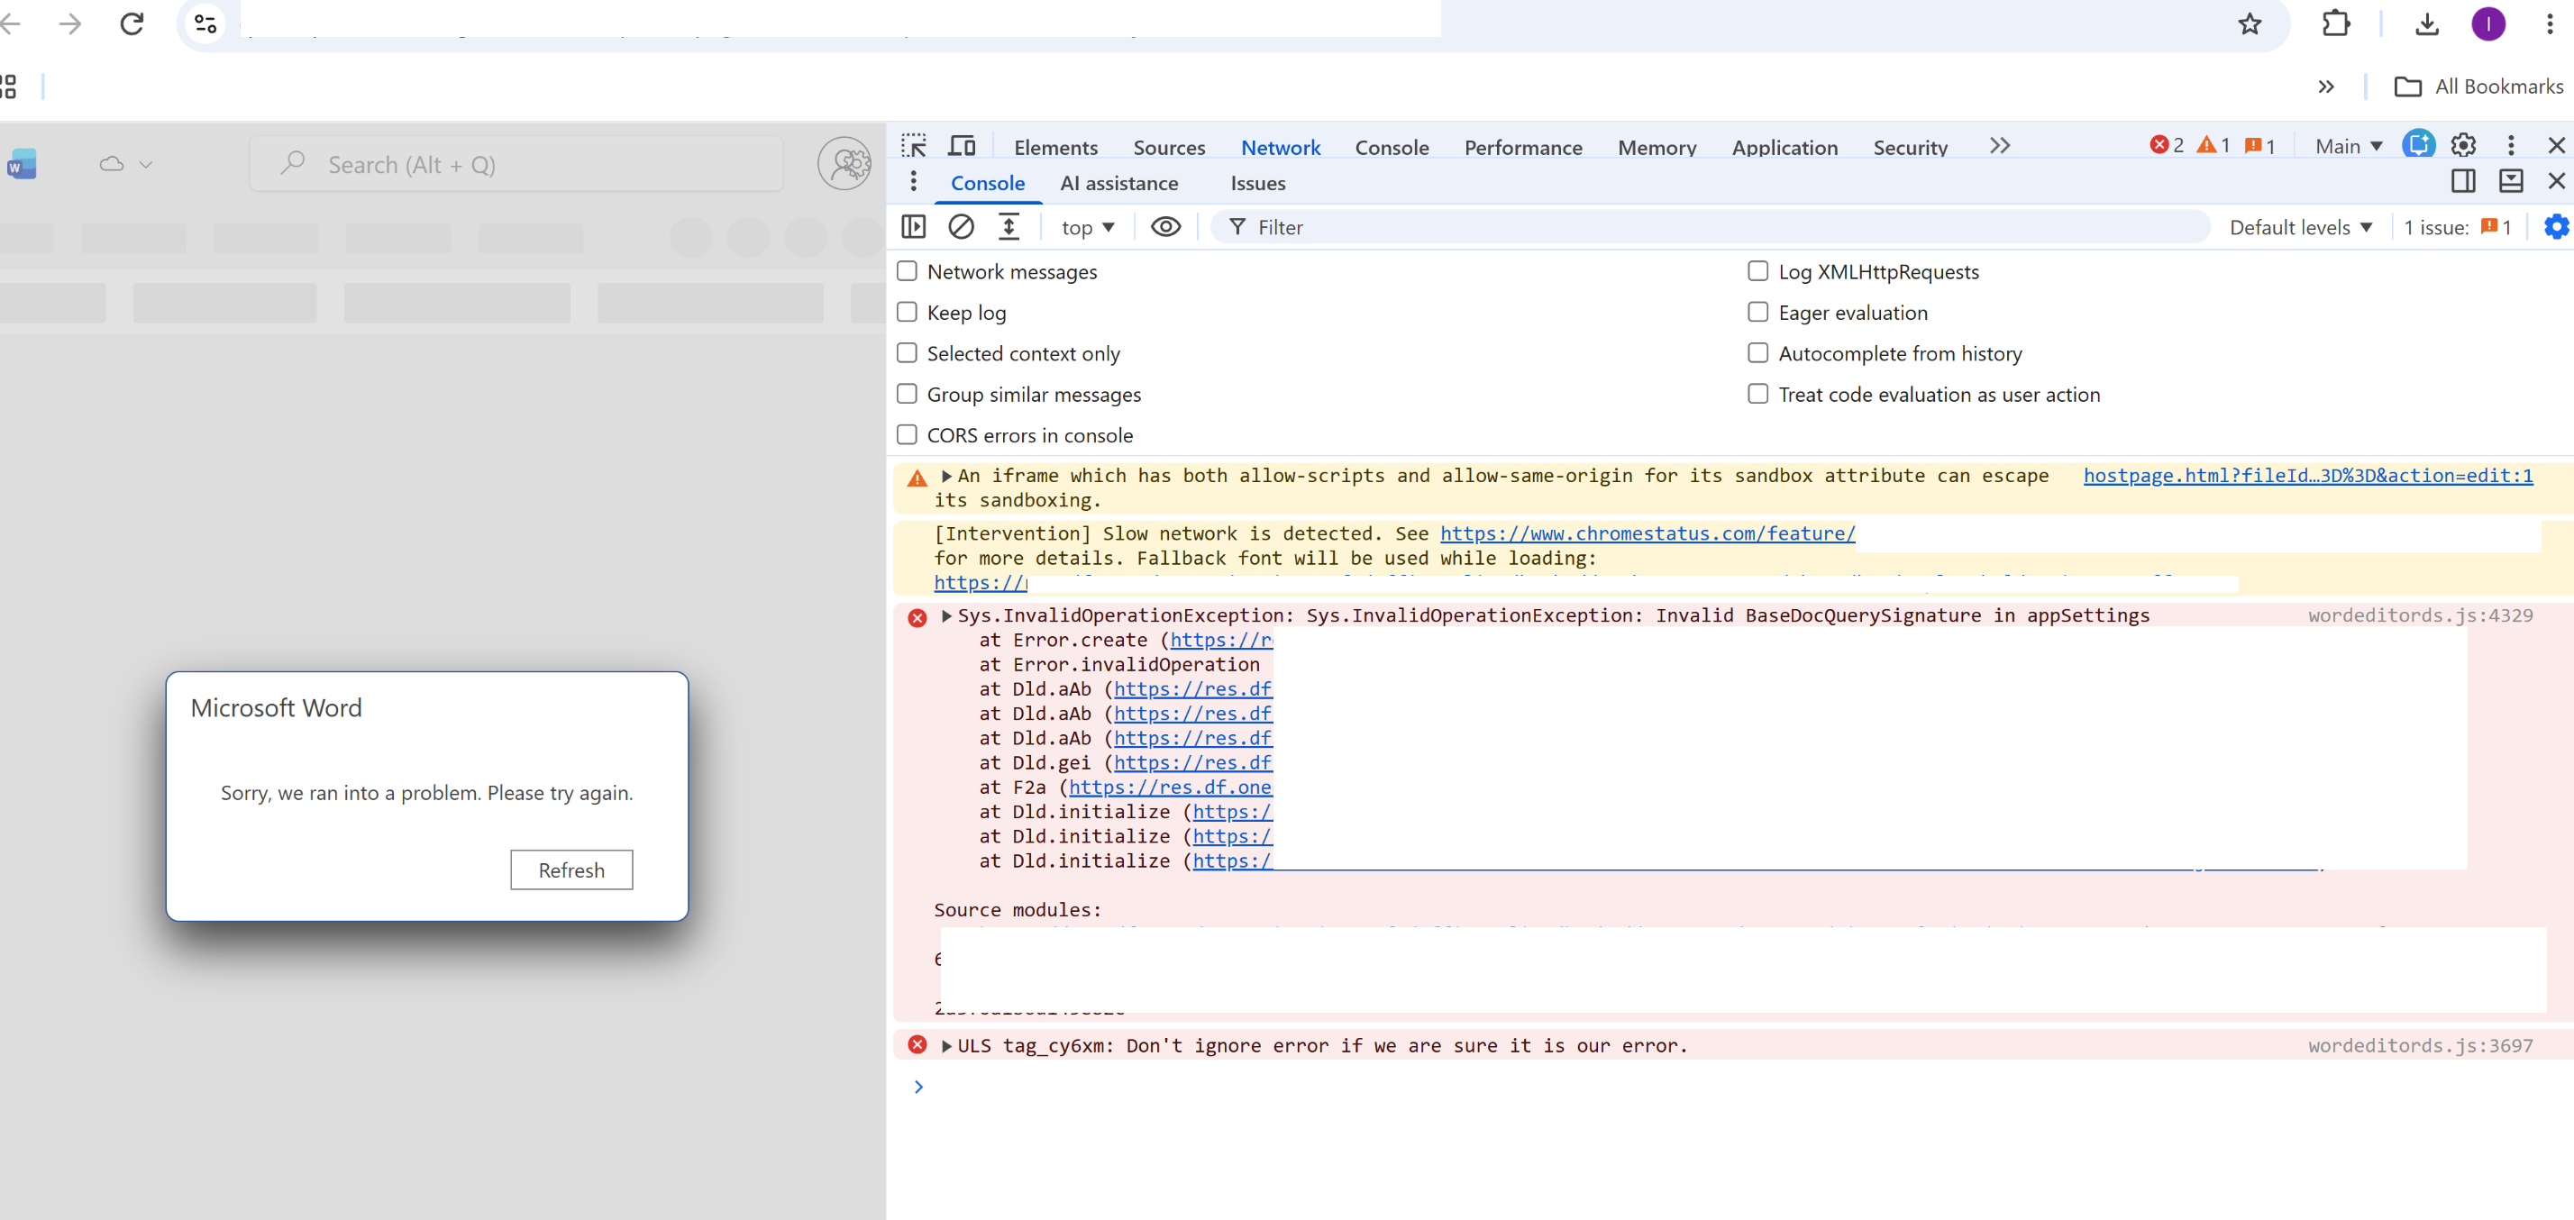Open the browser Downloads icon
This screenshot has height=1220, width=2574.
2427,23
